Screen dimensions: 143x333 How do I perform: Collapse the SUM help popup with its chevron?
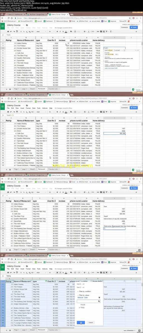(135, 50)
